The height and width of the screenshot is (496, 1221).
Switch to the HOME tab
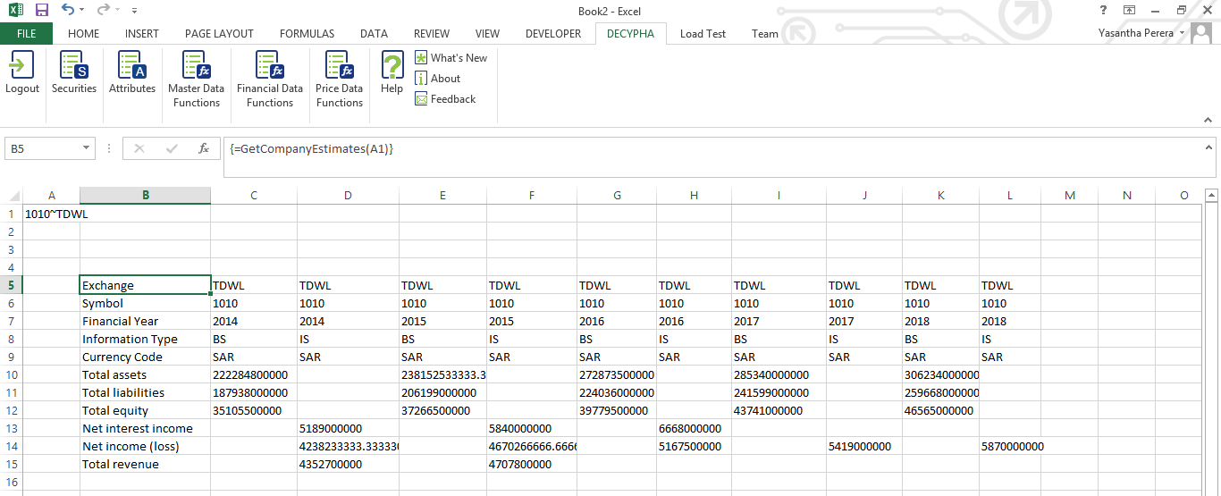tap(84, 34)
